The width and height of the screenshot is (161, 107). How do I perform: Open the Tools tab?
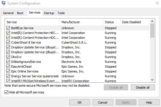[61, 13]
